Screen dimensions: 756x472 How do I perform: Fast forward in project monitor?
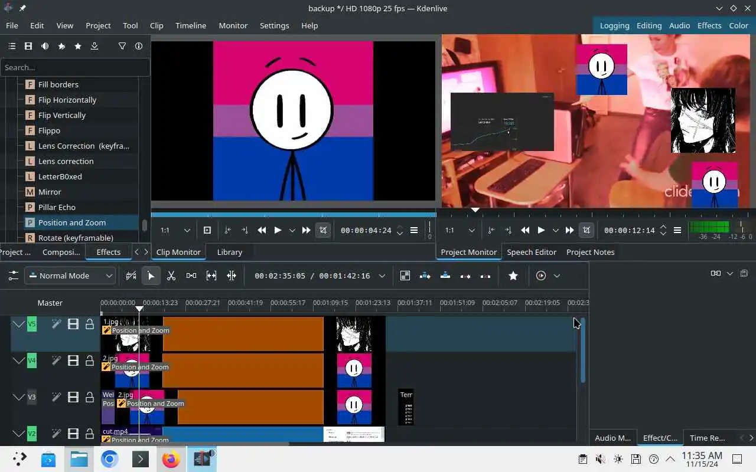[569, 230]
